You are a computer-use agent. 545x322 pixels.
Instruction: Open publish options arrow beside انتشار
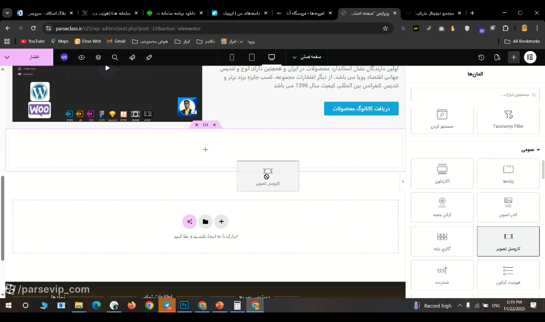(7, 57)
